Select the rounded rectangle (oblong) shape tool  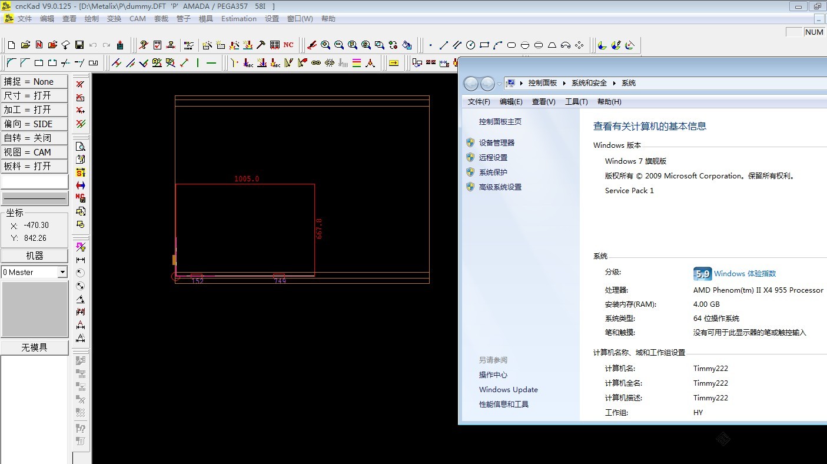coord(512,45)
